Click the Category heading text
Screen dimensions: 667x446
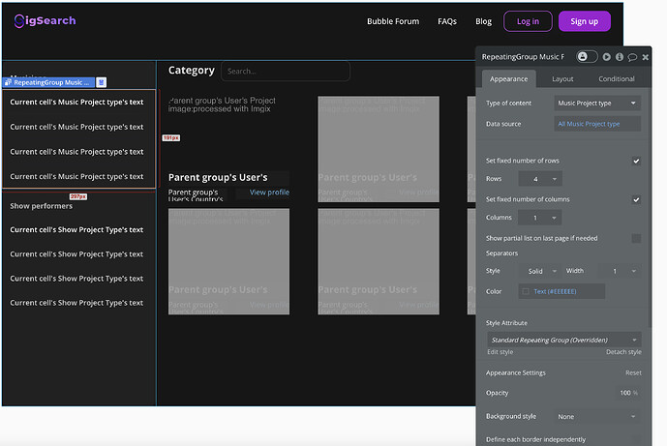tap(192, 71)
